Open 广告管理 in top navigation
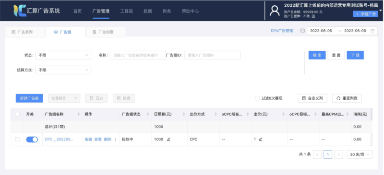The width and height of the screenshot is (384, 175). point(101,11)
